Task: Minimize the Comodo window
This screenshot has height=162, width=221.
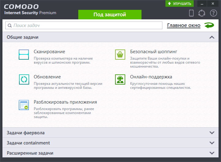Action: point(202,3)
